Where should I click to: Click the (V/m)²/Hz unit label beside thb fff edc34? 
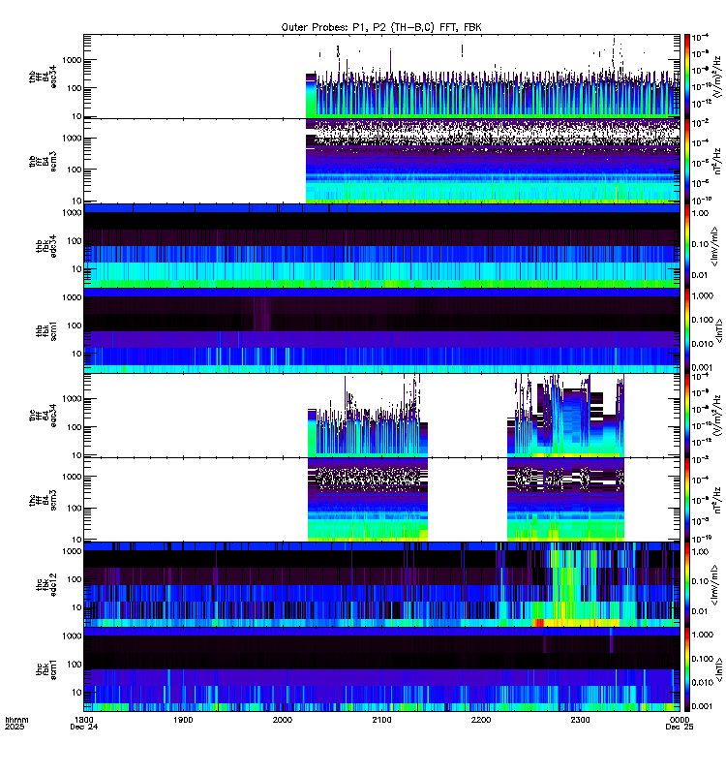[716, 77]
